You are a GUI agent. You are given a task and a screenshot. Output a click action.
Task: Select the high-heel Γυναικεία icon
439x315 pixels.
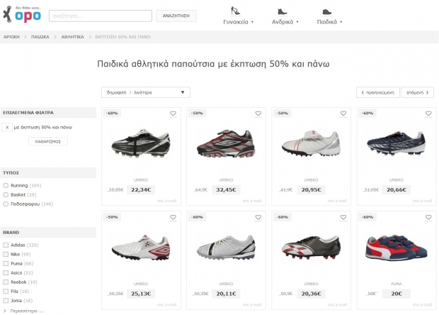(x=235, y=11)
